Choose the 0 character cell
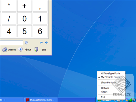Viewport: 136px width, 102px height. click(24, 18)
